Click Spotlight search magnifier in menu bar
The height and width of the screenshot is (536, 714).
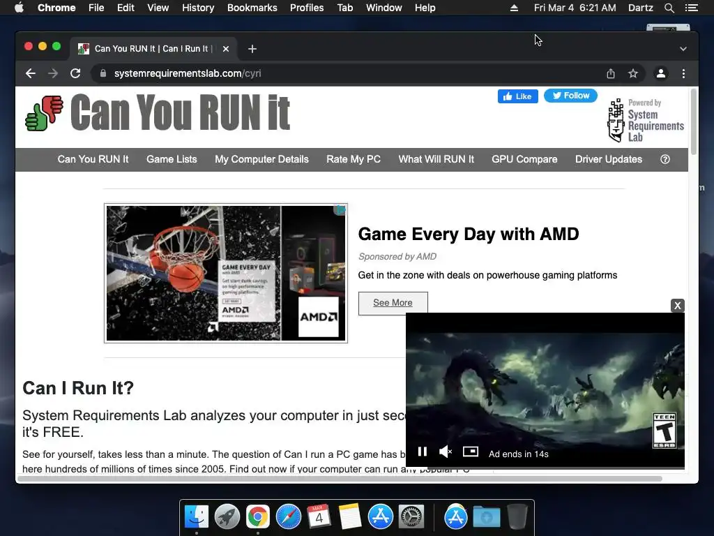669,8
